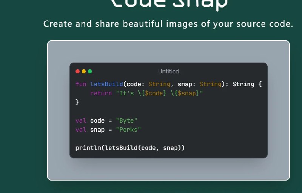Click the line val snap = "Perks"

coord(108,130)
